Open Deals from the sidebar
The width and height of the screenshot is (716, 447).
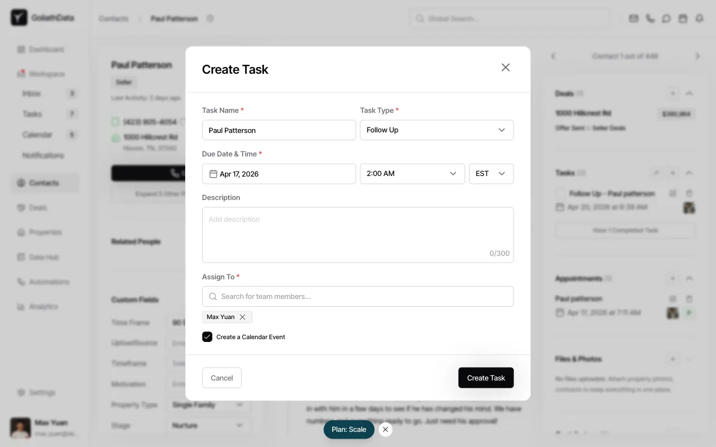click(x=38, y=207)
